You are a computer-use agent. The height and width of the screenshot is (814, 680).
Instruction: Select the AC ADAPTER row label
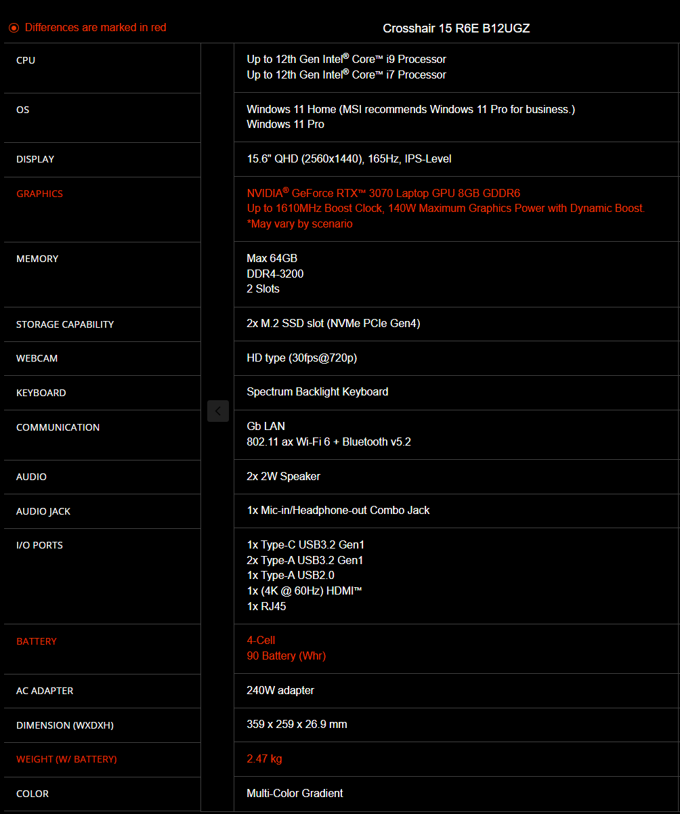(45, 691)
